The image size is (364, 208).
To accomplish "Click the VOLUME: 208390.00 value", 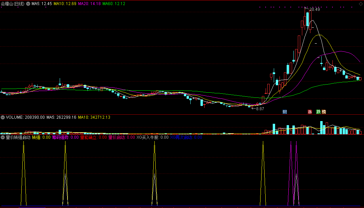I will (25, 117).
